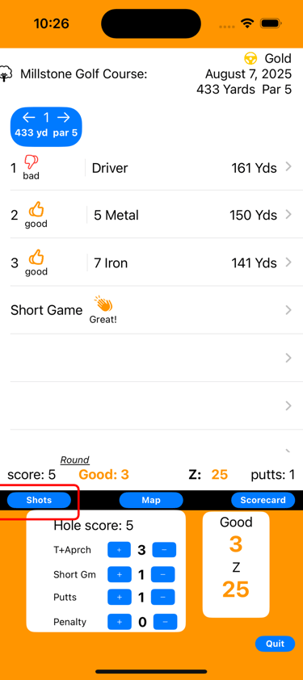Tap the thumbs-up good icon on shot 3
This screenshot has height=680, width=303.
(36, 258)
